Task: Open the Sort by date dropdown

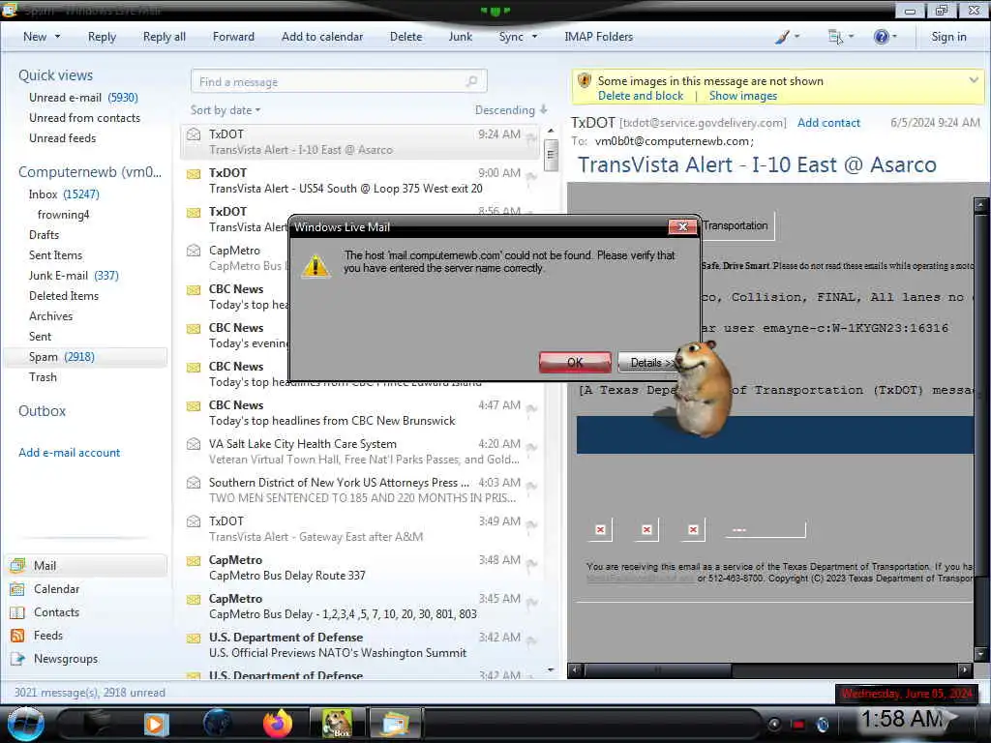Action: pyautogui.click(x=225, y=110)
